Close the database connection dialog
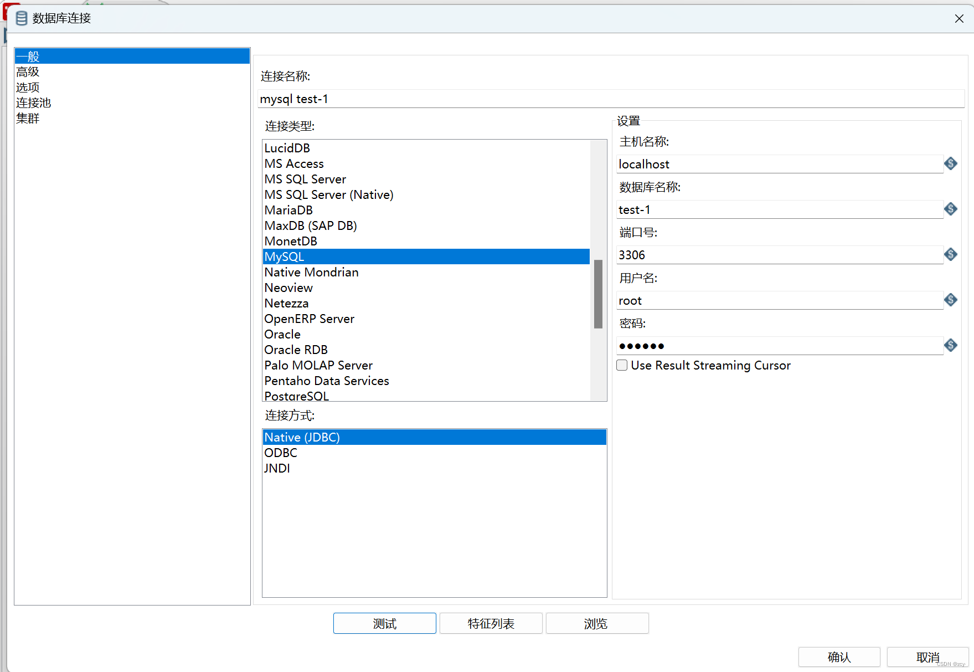 click(x=959, y=18)
